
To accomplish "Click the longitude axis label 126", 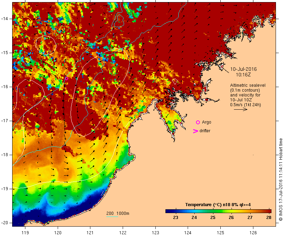I will 253,233.
